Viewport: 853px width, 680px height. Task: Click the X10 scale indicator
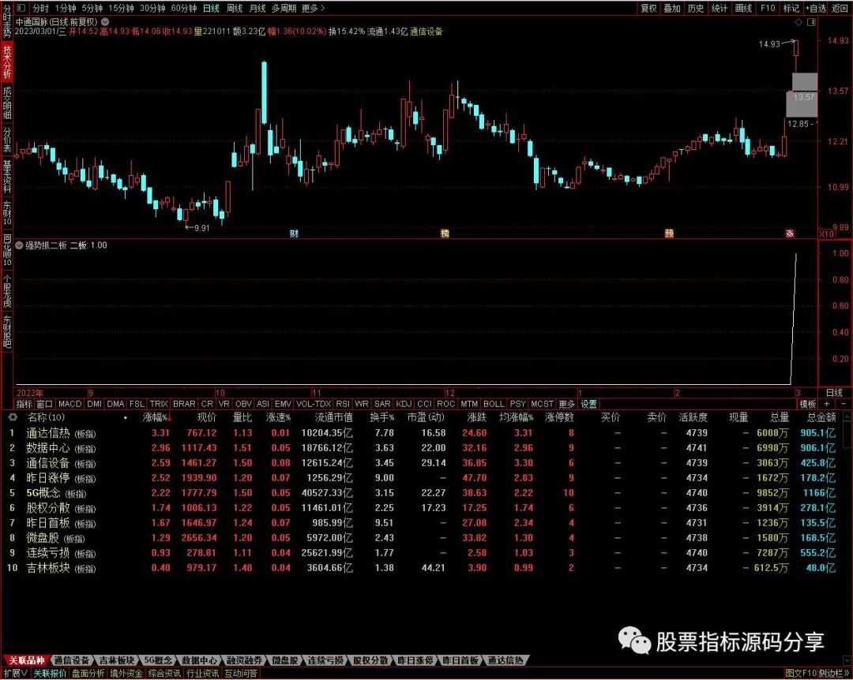[827, 234]
